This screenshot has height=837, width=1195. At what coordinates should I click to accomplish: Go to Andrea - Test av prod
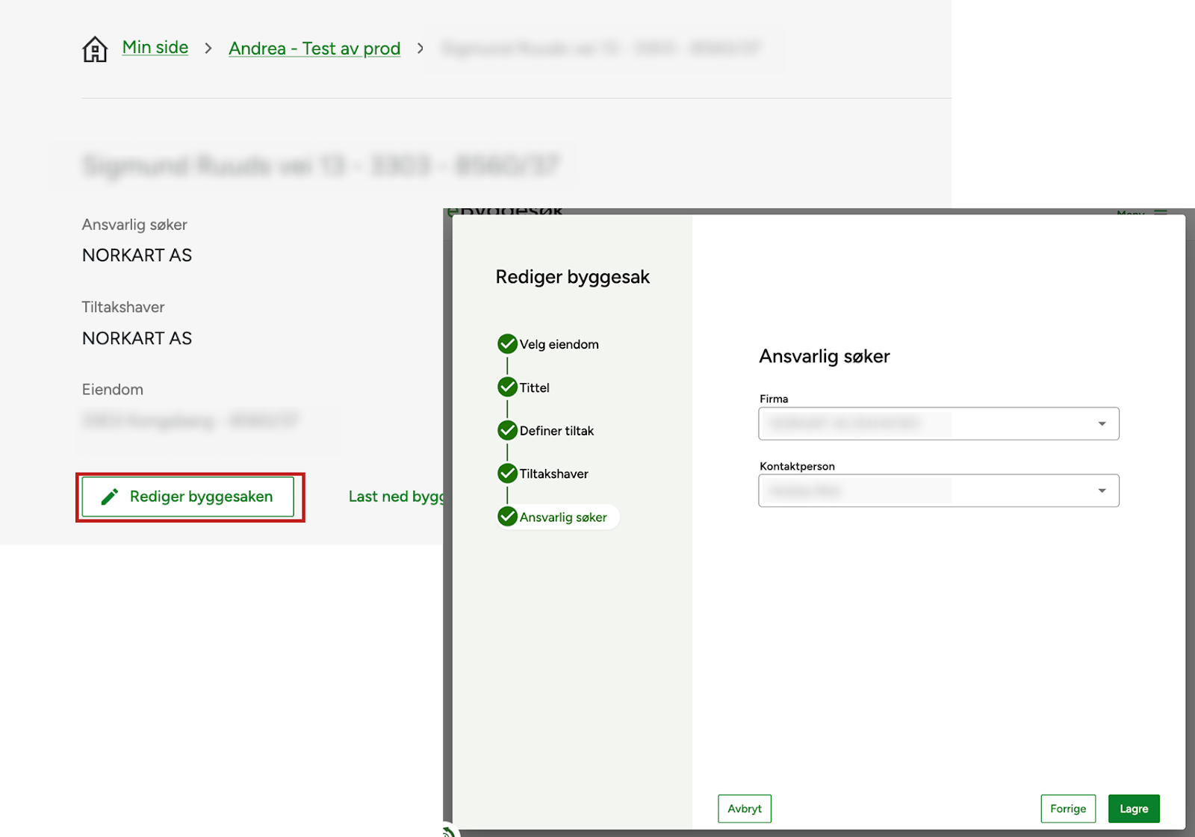[x=314, y=49]
